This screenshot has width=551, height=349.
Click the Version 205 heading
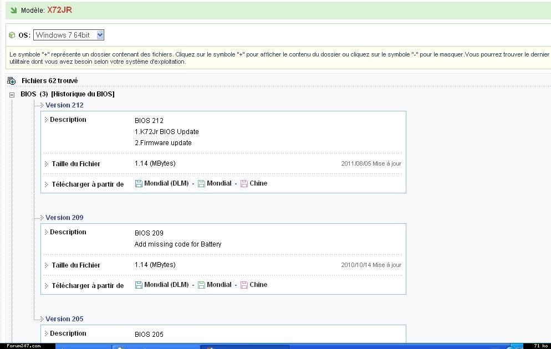tap(64, 319)
